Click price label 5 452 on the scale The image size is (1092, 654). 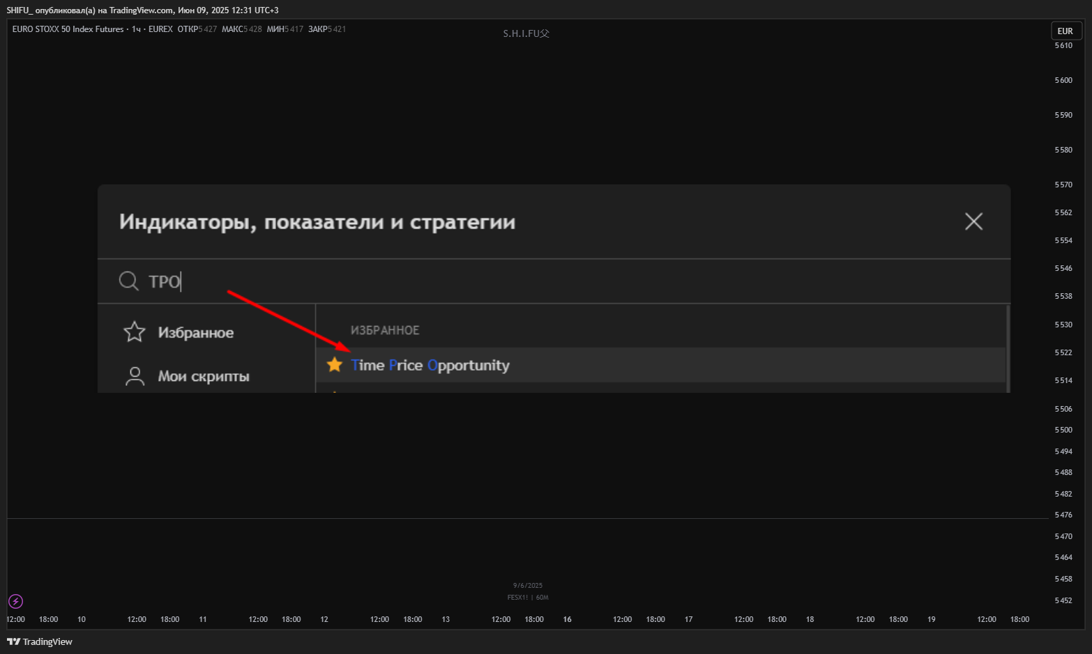[x=1063, y=600]
